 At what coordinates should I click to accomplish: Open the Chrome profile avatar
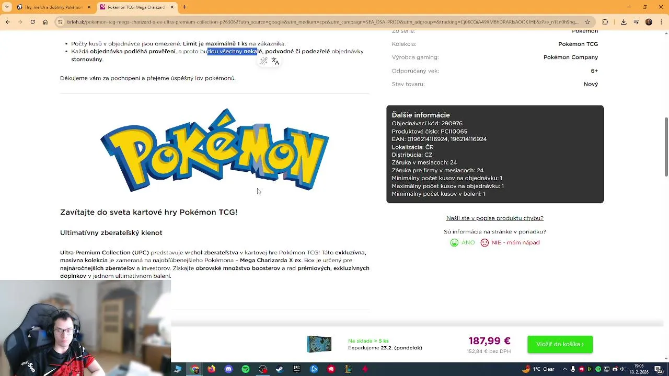point(649,22)
